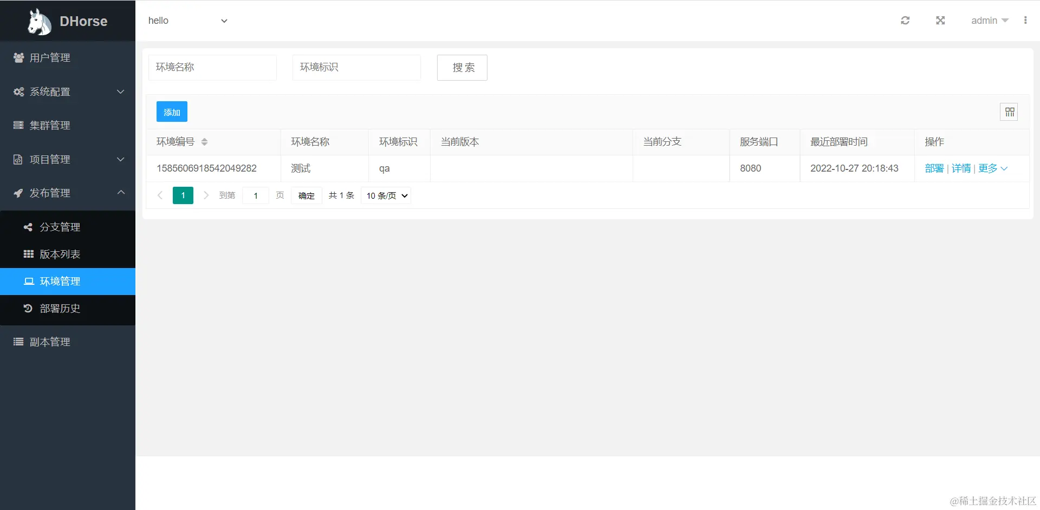
Task: Open the column display settings icon
Action: 1010,112
